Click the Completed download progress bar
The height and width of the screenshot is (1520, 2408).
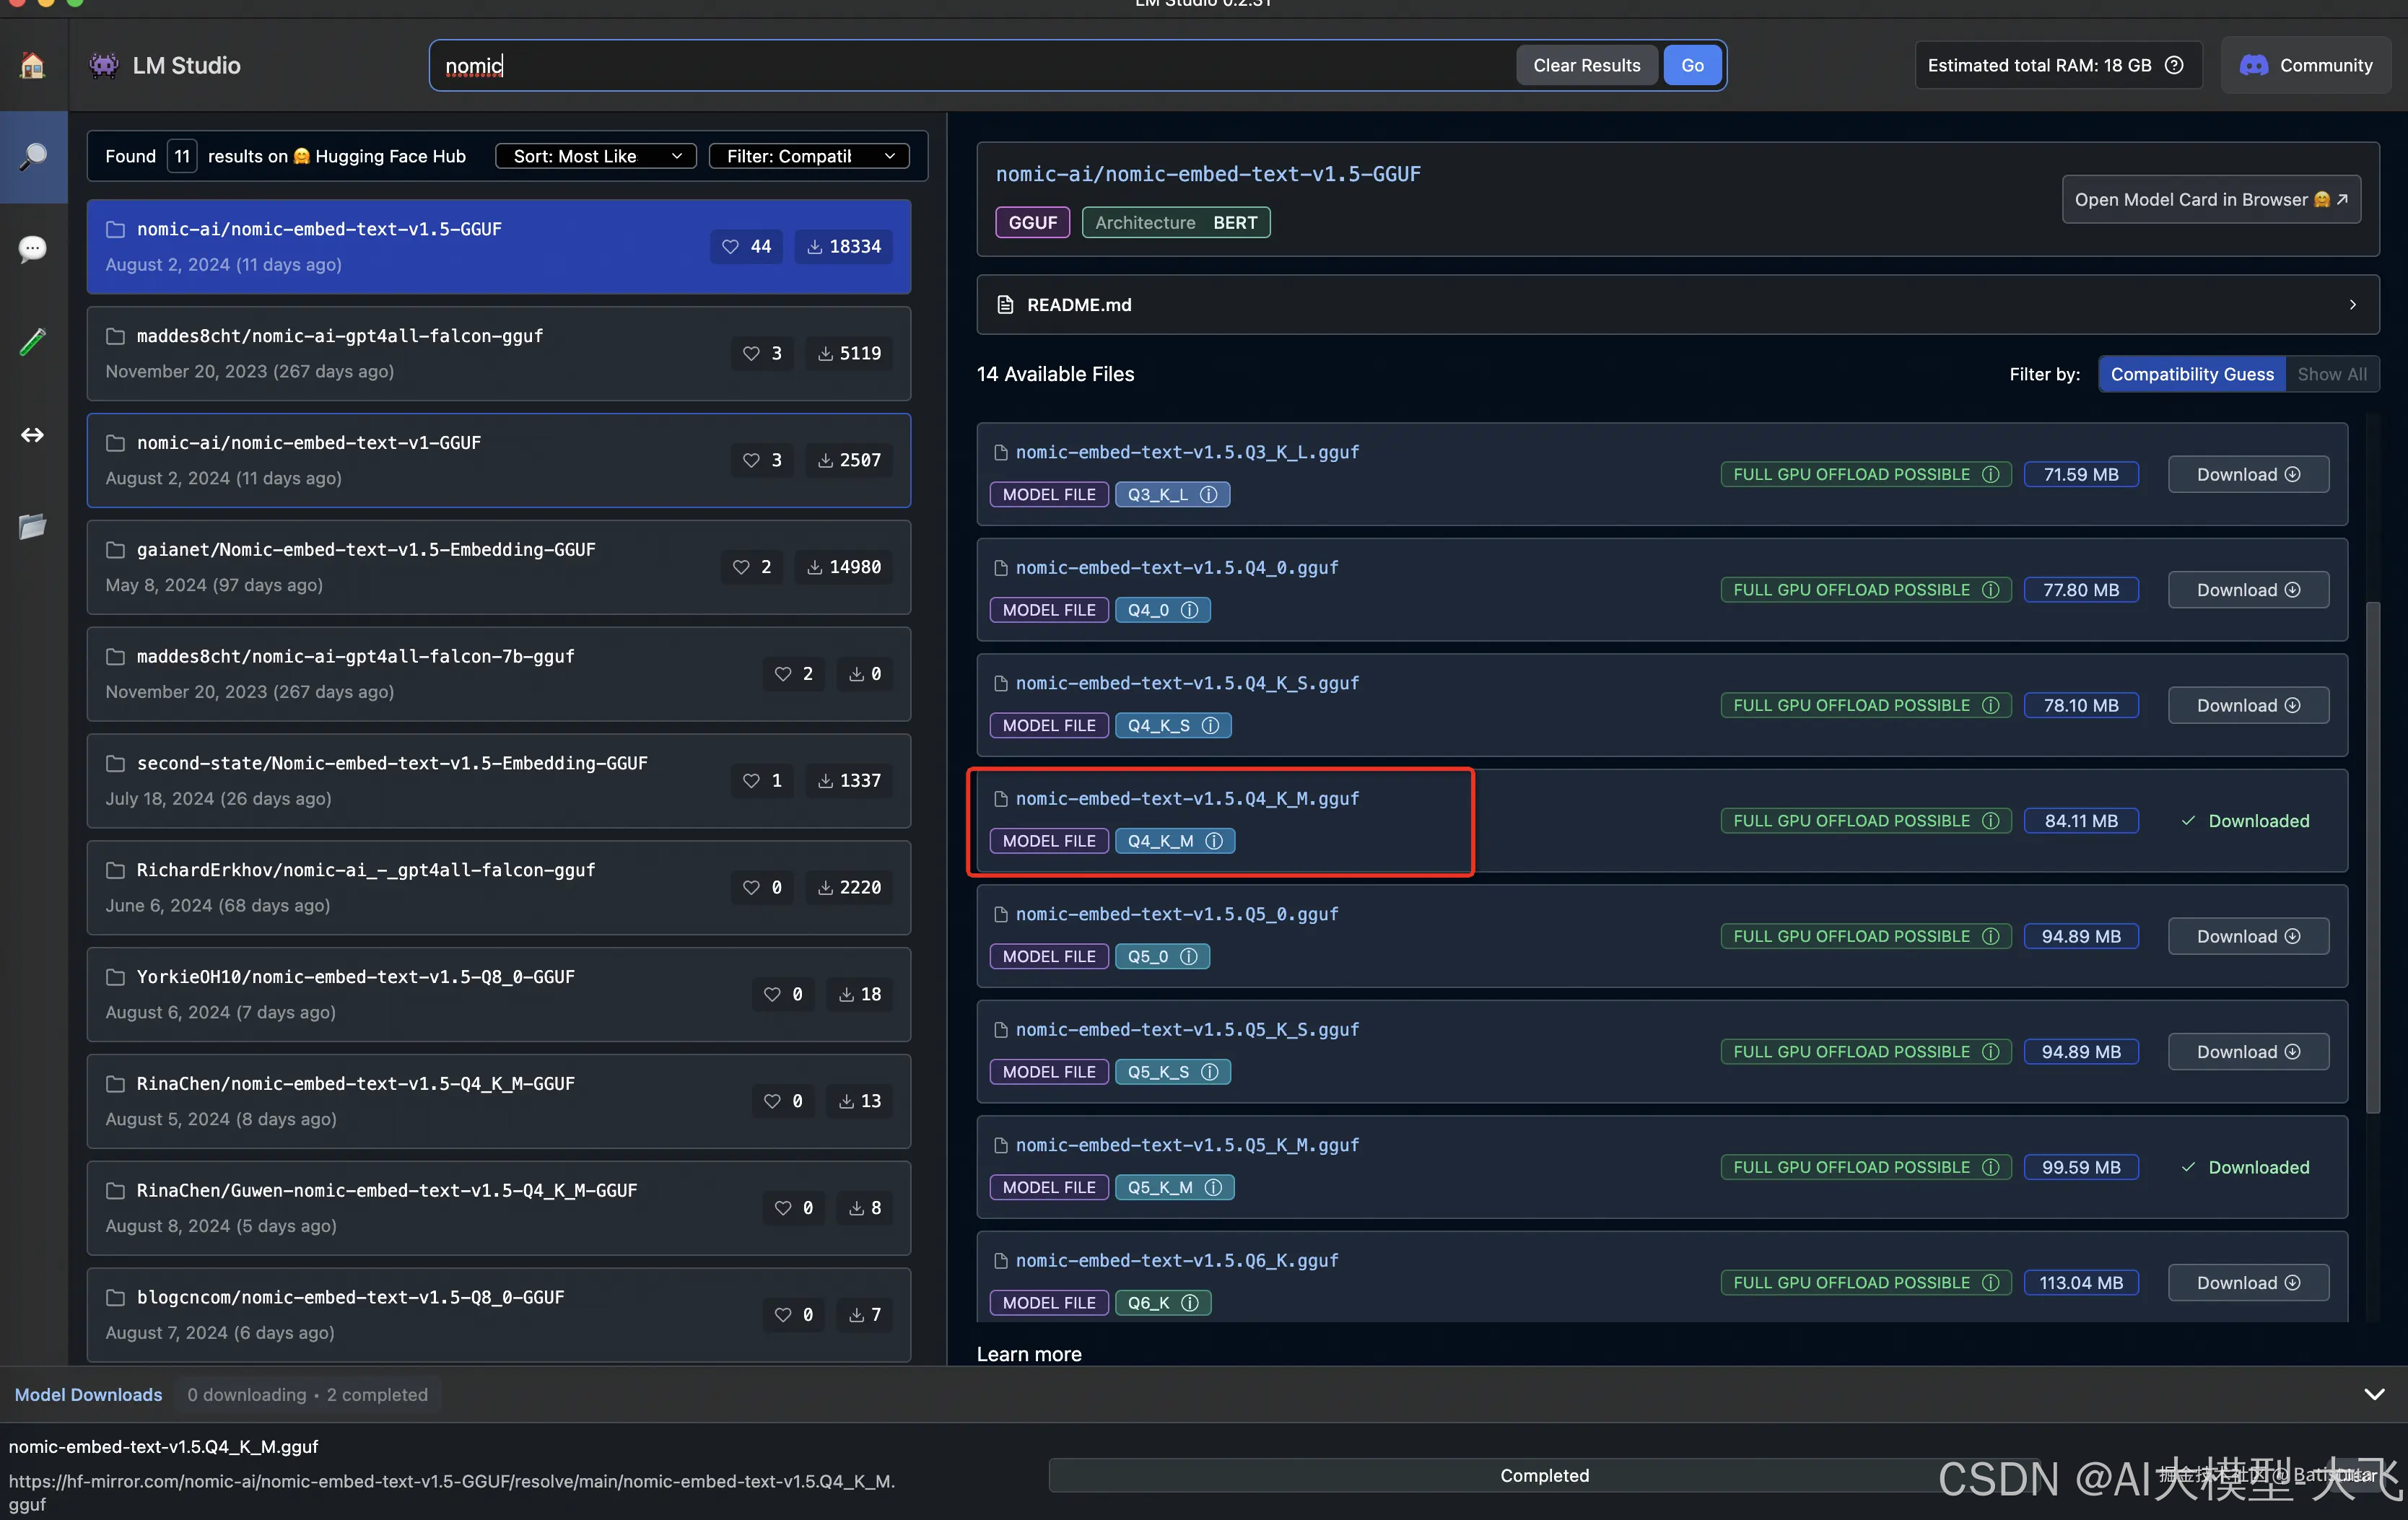1544,1475
